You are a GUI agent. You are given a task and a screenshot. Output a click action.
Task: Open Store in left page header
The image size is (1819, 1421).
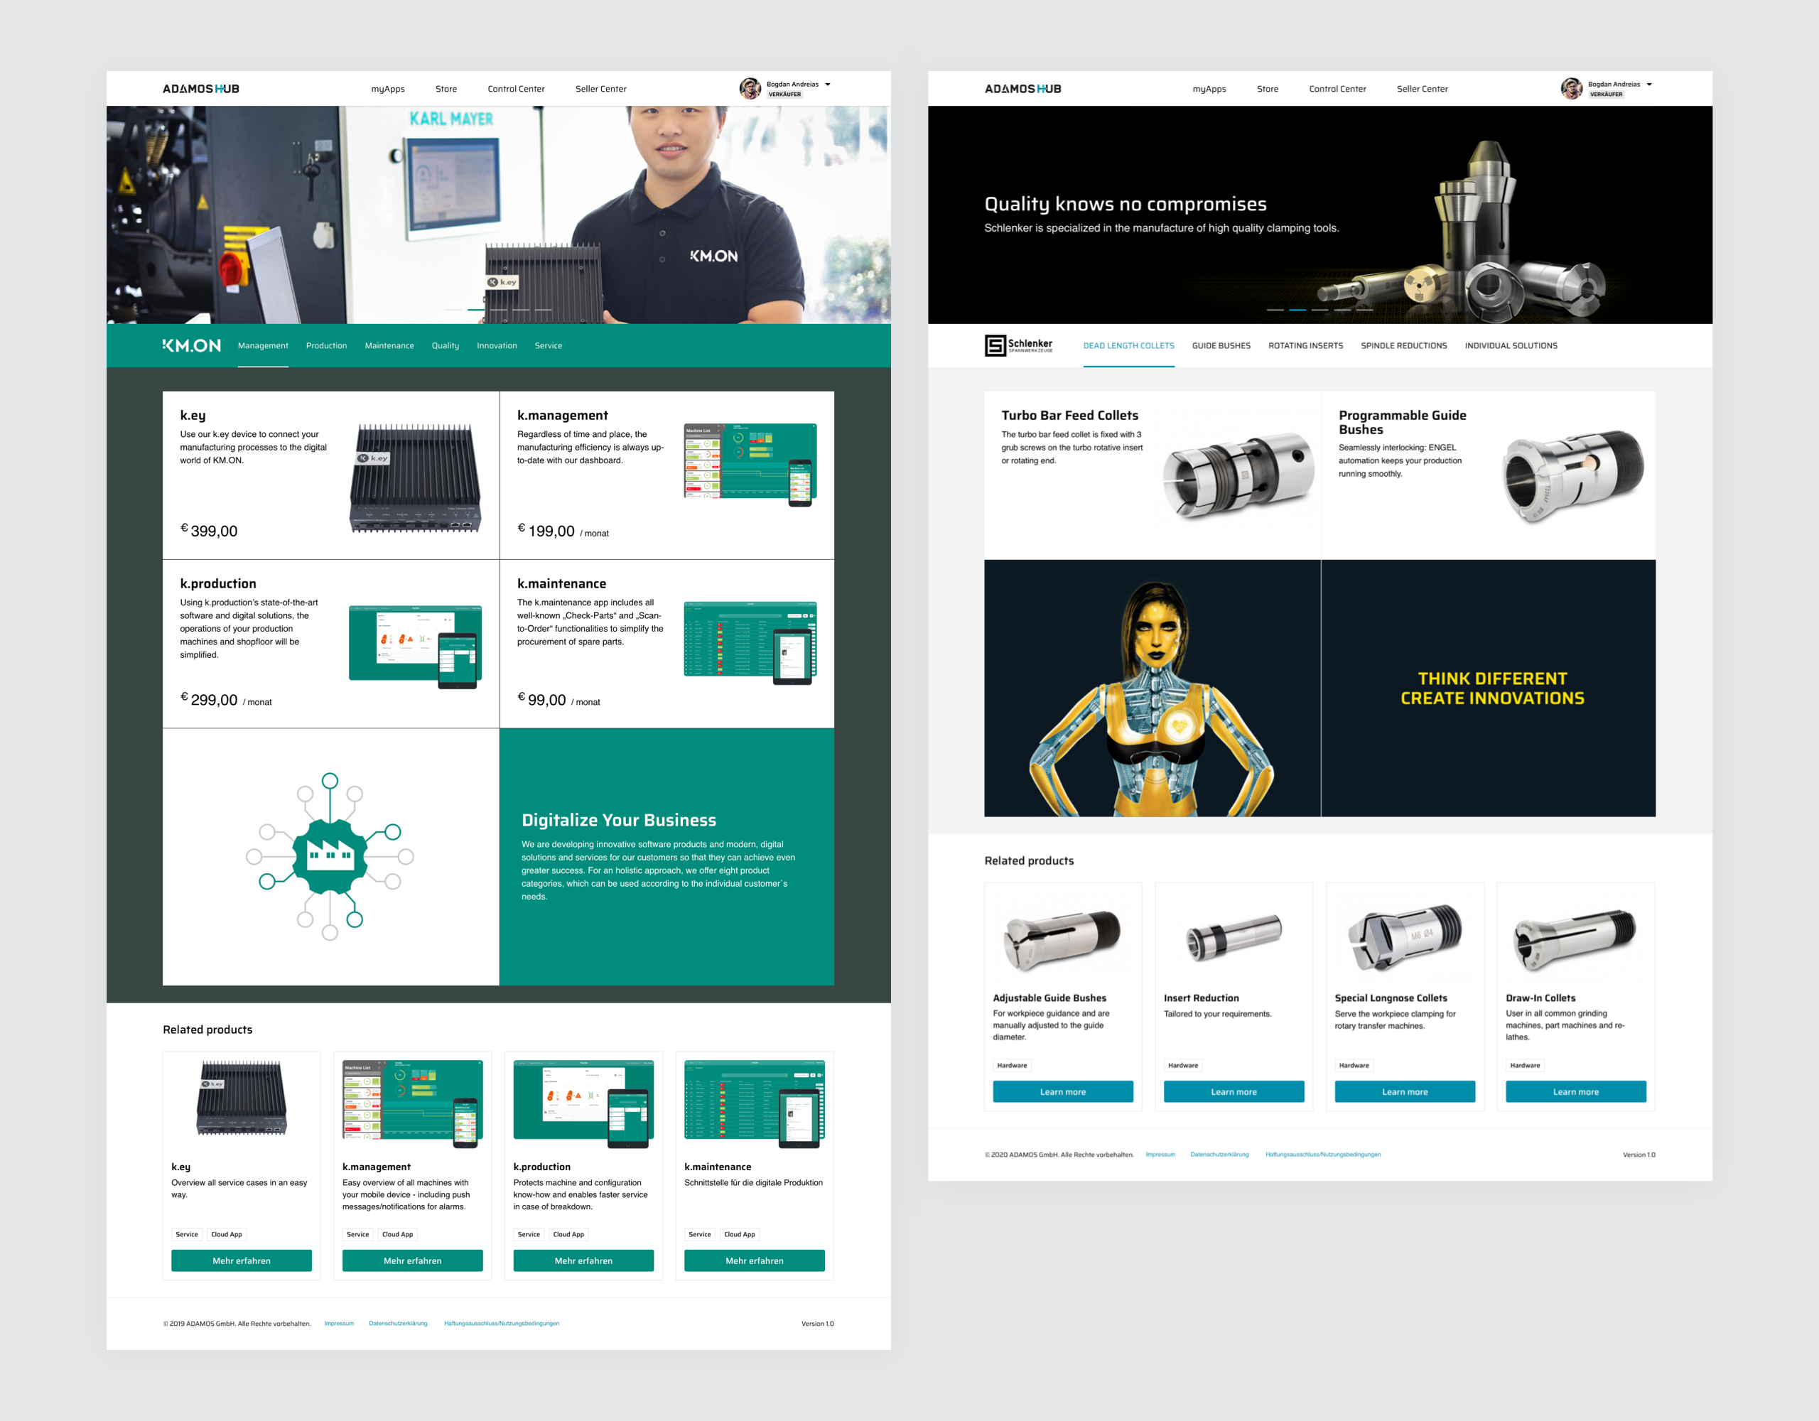446,89
